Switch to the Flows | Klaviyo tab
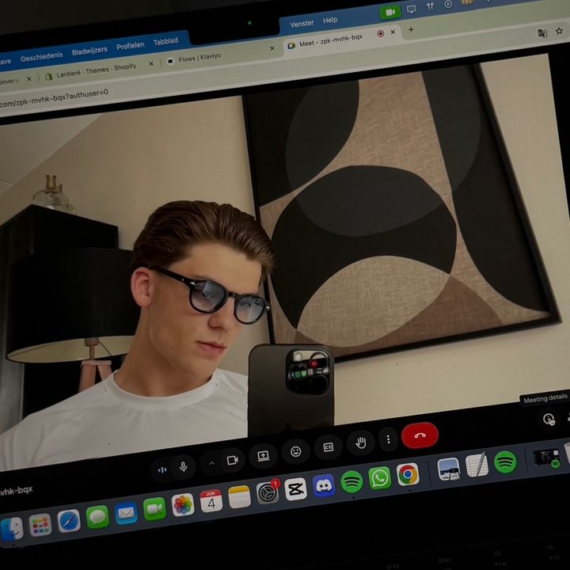This screenshot has height=570, width=570. click(199, 58)
